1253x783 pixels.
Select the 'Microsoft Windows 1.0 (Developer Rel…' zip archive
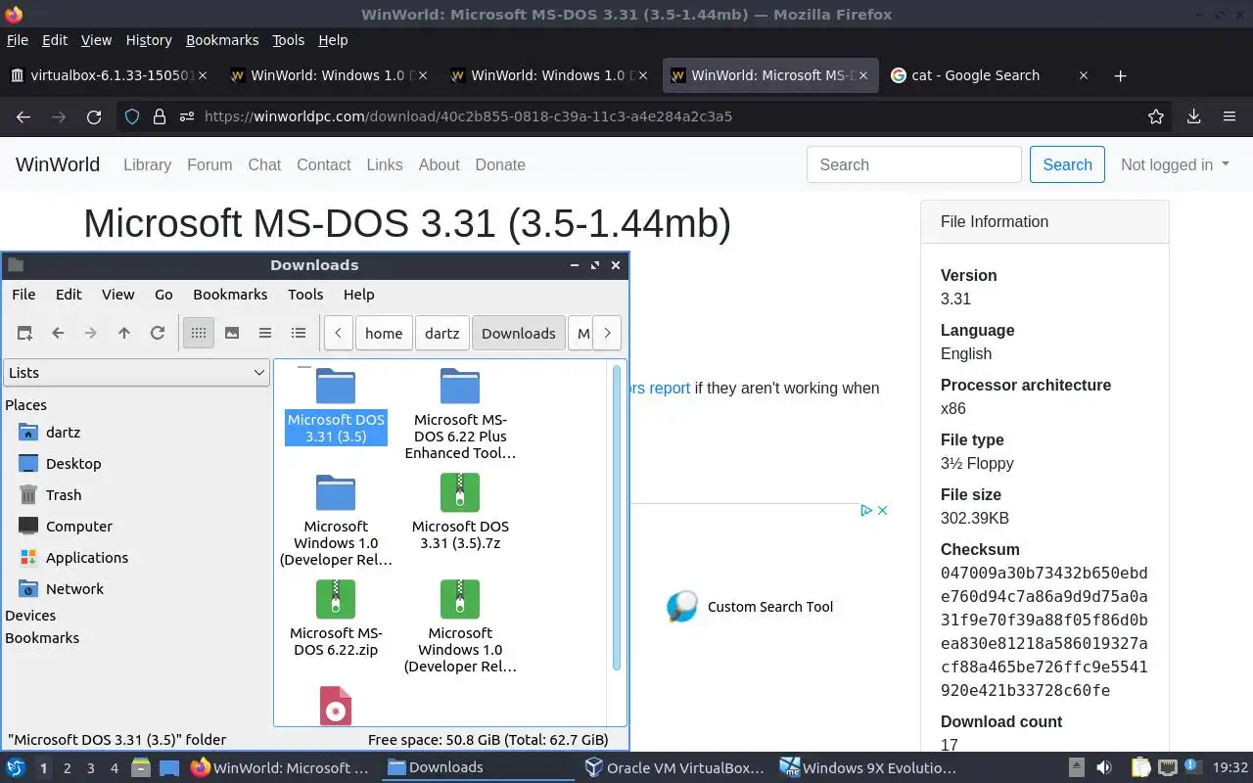pyautogui.click(x=460, y=627)
